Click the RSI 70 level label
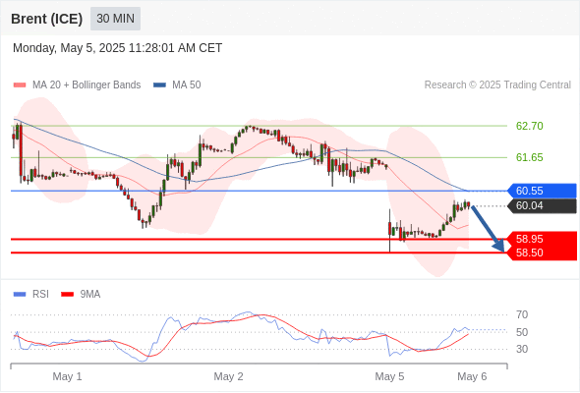The height and width of the screenshot is (393, 580). pos(522,314)
